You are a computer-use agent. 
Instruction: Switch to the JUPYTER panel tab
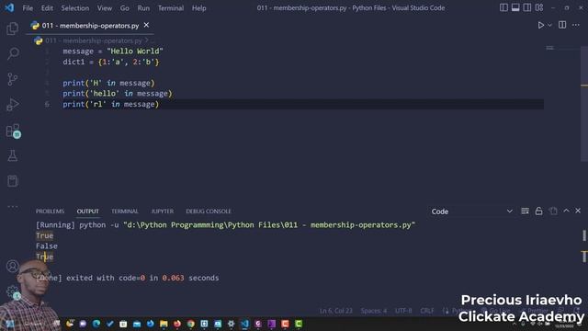tap(163, 211)
